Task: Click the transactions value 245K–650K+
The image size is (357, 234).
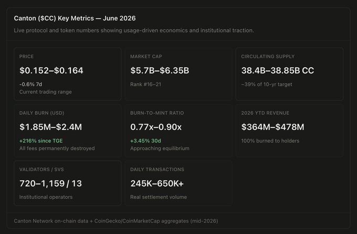Action: pos(157,184)
